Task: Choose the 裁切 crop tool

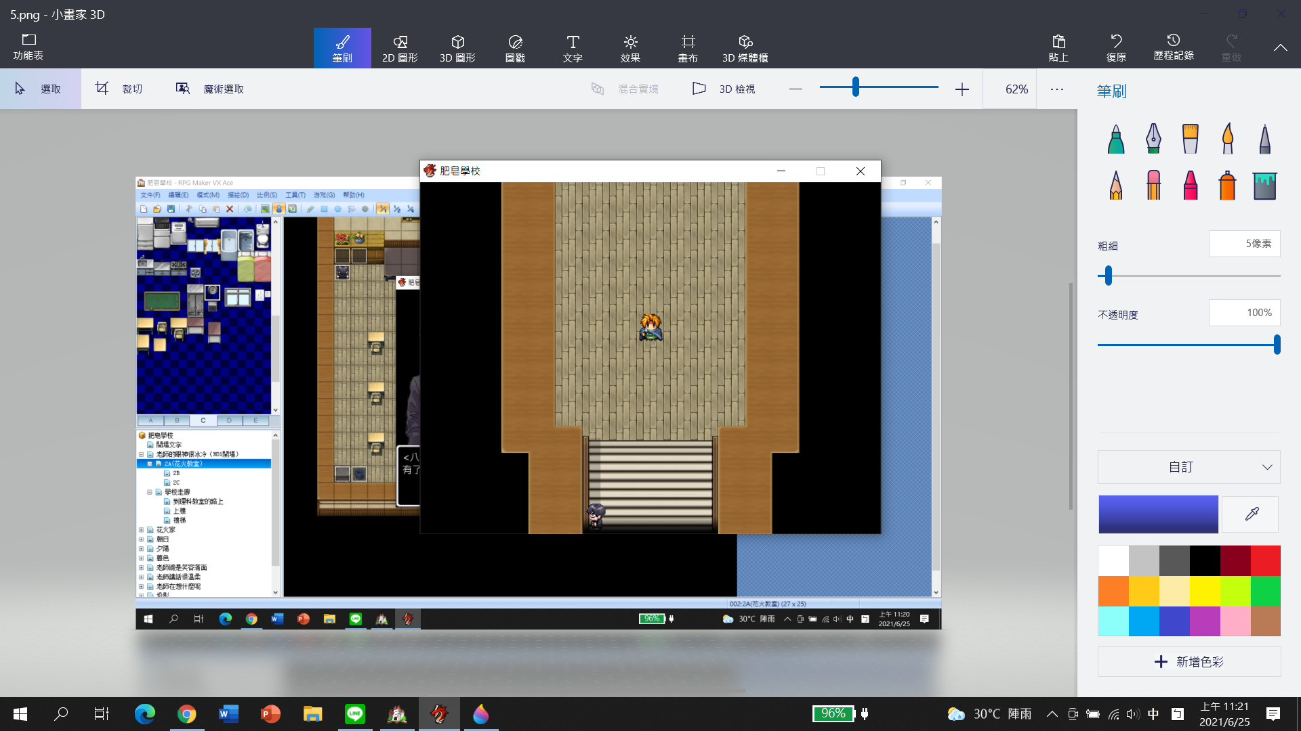Action: tap(119, 89)
